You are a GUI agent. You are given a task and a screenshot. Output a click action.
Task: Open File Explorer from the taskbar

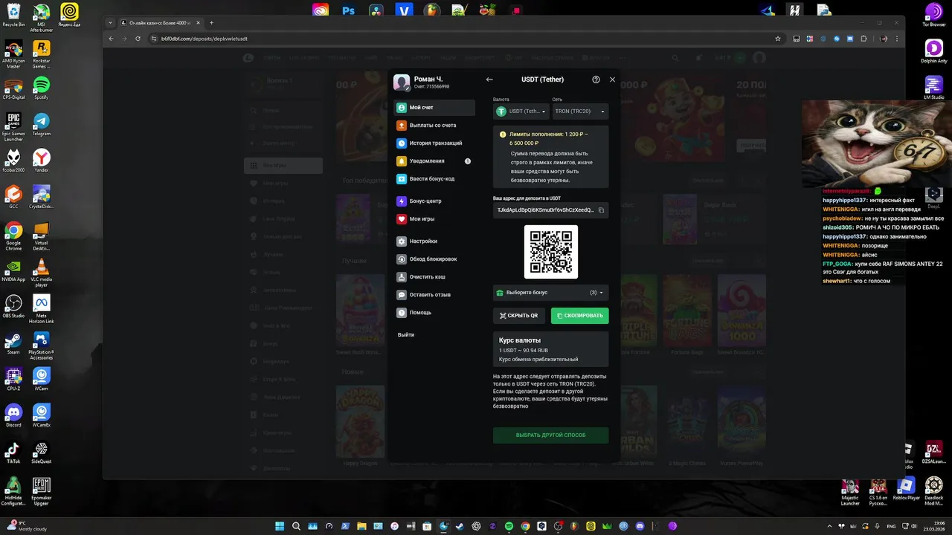click(x=361, y=526)
